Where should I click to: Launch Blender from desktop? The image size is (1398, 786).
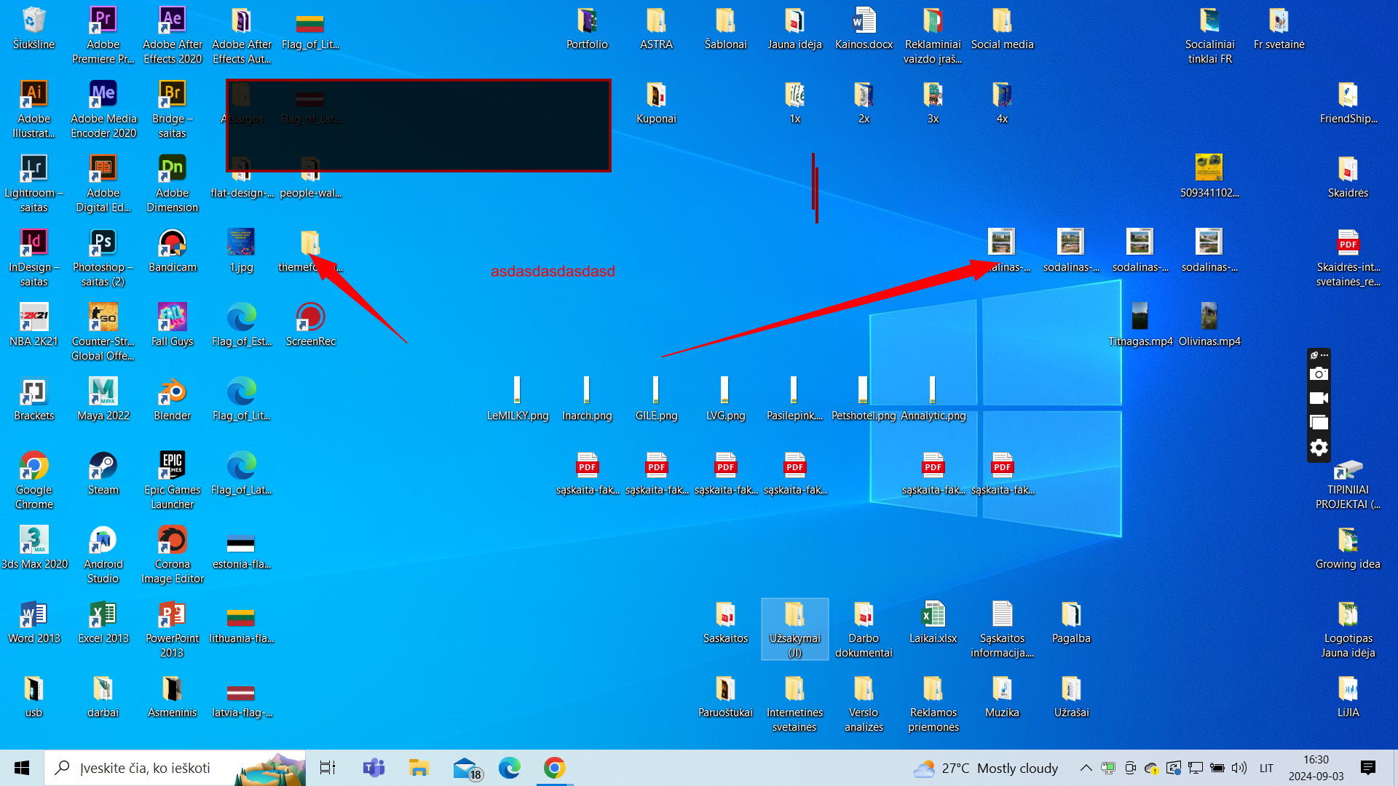172,392
